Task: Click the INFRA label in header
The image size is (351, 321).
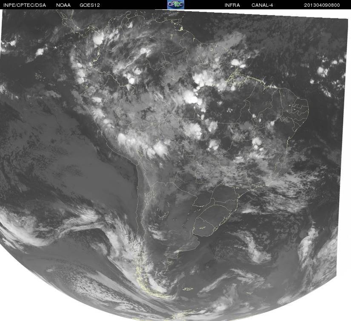Action: 232,5
